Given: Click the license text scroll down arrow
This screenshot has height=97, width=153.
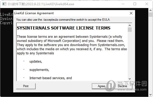Looking at the screenshot, I should pyautogui.click(x=130, y=79).
